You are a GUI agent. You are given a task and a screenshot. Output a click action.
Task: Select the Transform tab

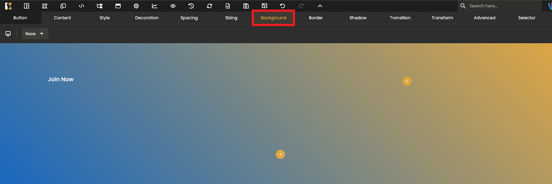[442, 18]
